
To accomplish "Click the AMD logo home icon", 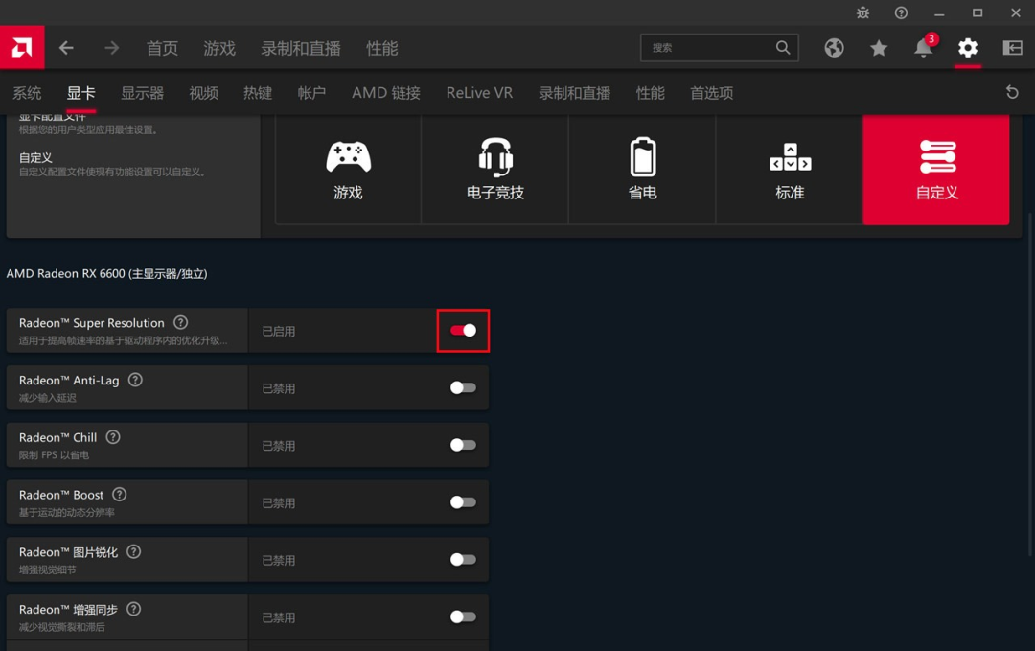I will coord(22,48).
